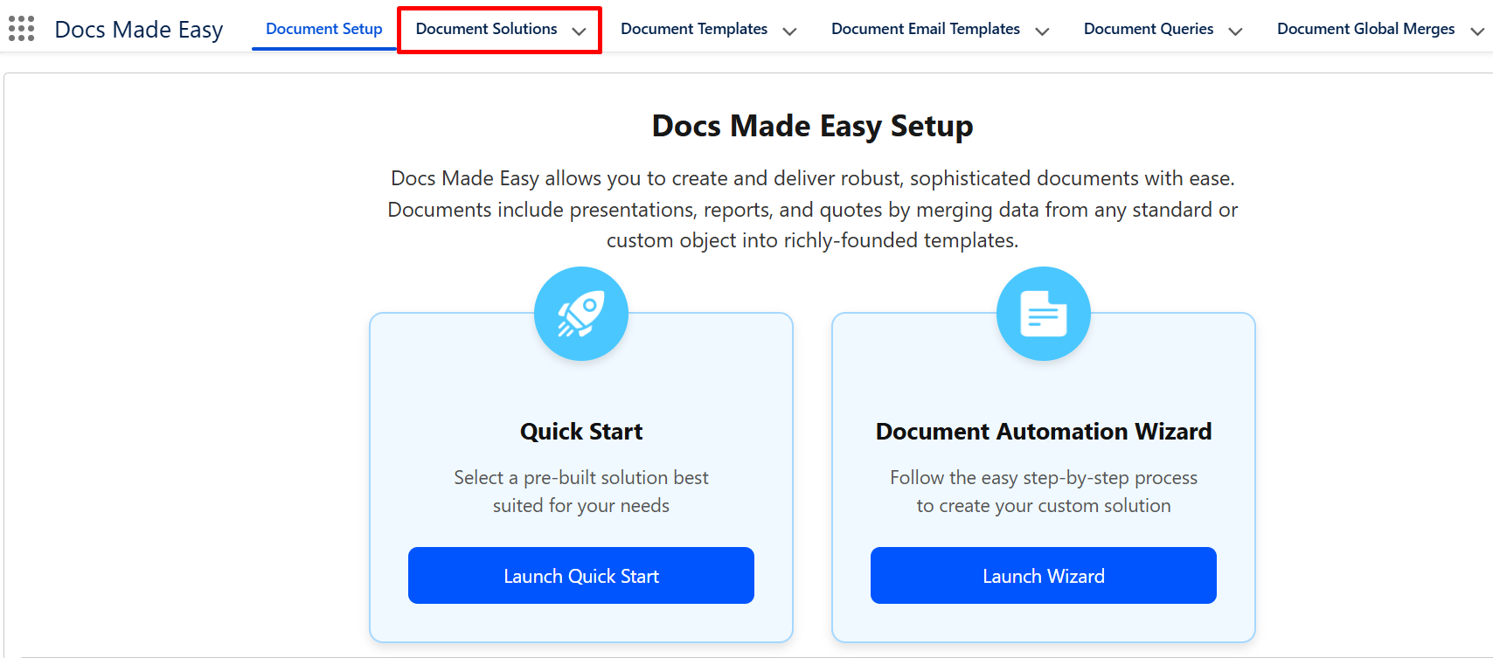Click the Docs Made Easy Setup title

(812, 126)
